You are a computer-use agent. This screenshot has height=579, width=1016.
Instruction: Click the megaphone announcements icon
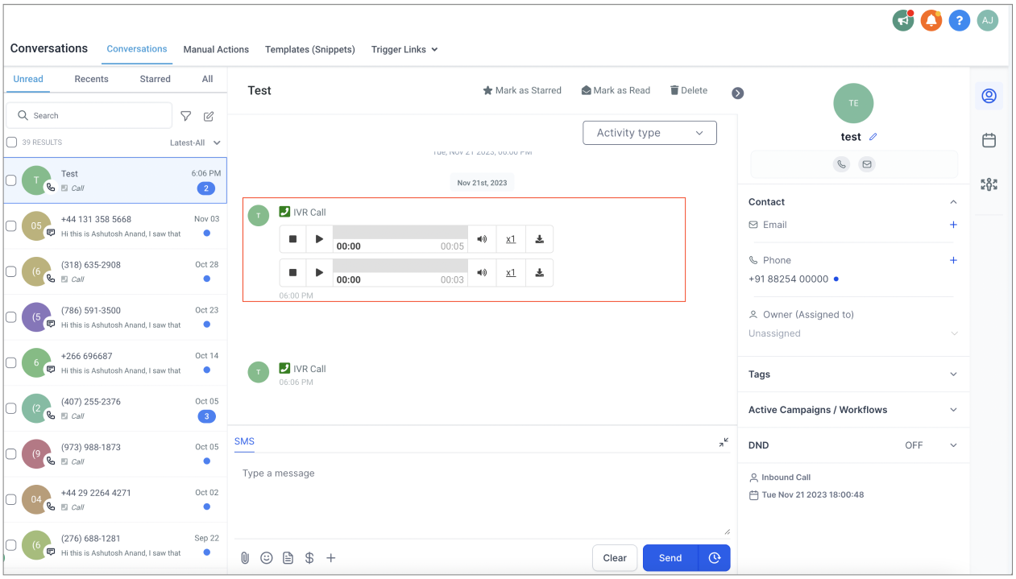coord(903,21)
